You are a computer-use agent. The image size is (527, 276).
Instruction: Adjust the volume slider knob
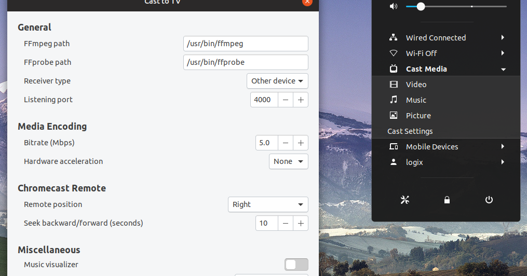pos(421,6)
